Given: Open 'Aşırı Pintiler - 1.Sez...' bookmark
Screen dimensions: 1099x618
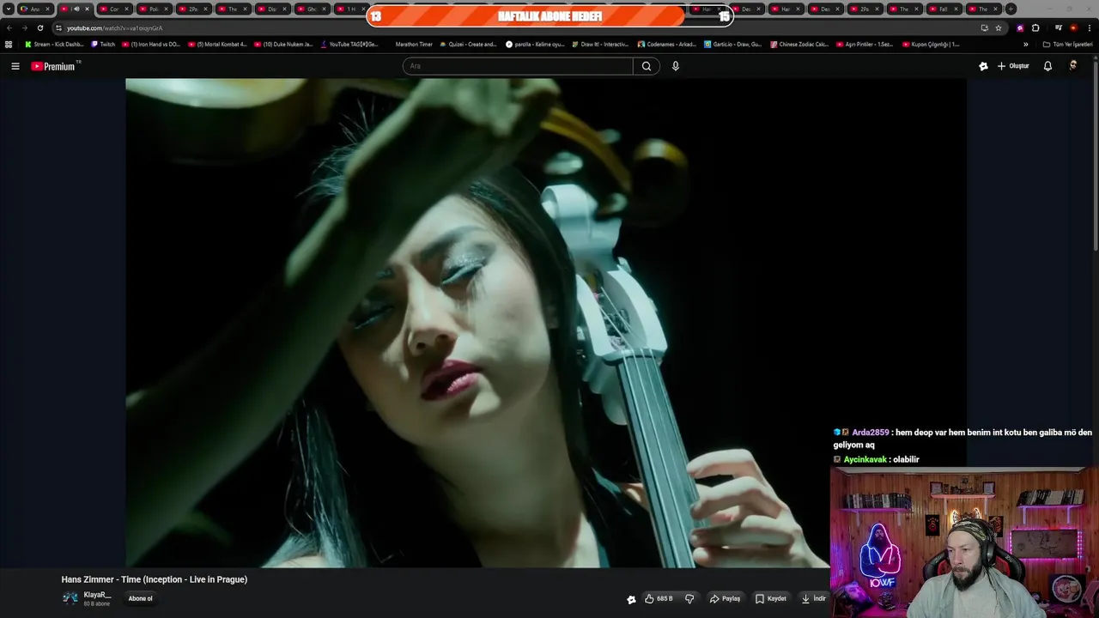Looking at the screenshot, I should click(x=865, y=45).
